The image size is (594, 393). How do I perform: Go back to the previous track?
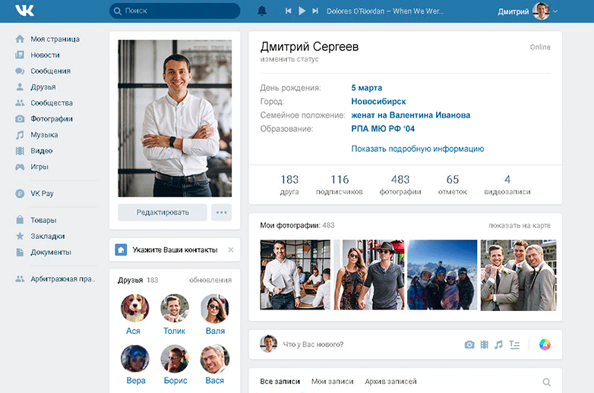289,11
